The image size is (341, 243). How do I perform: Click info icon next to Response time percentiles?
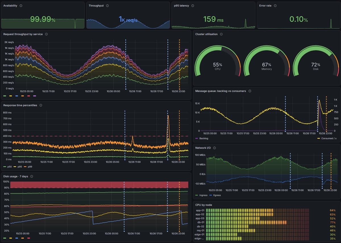[x=41, y=105]
